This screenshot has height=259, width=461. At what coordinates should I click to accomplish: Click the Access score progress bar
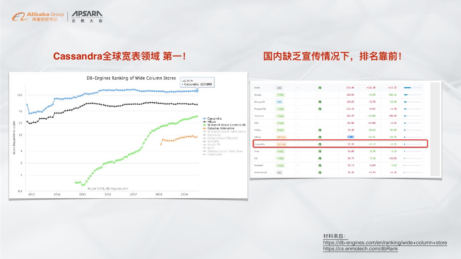tap(413, 95)
